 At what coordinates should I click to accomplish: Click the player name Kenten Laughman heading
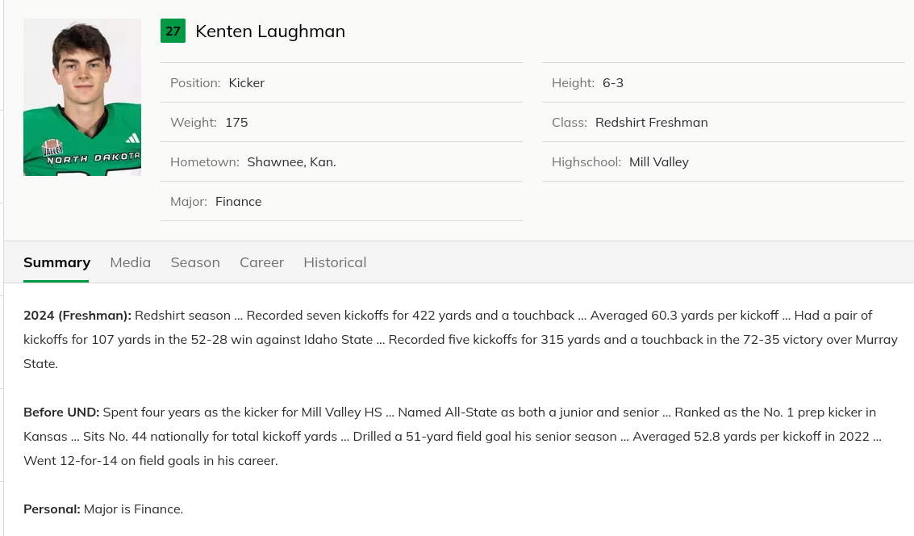(270, 31)
